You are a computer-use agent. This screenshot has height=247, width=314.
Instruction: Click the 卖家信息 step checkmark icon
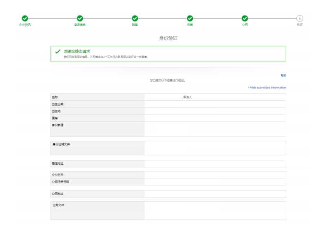80,18
